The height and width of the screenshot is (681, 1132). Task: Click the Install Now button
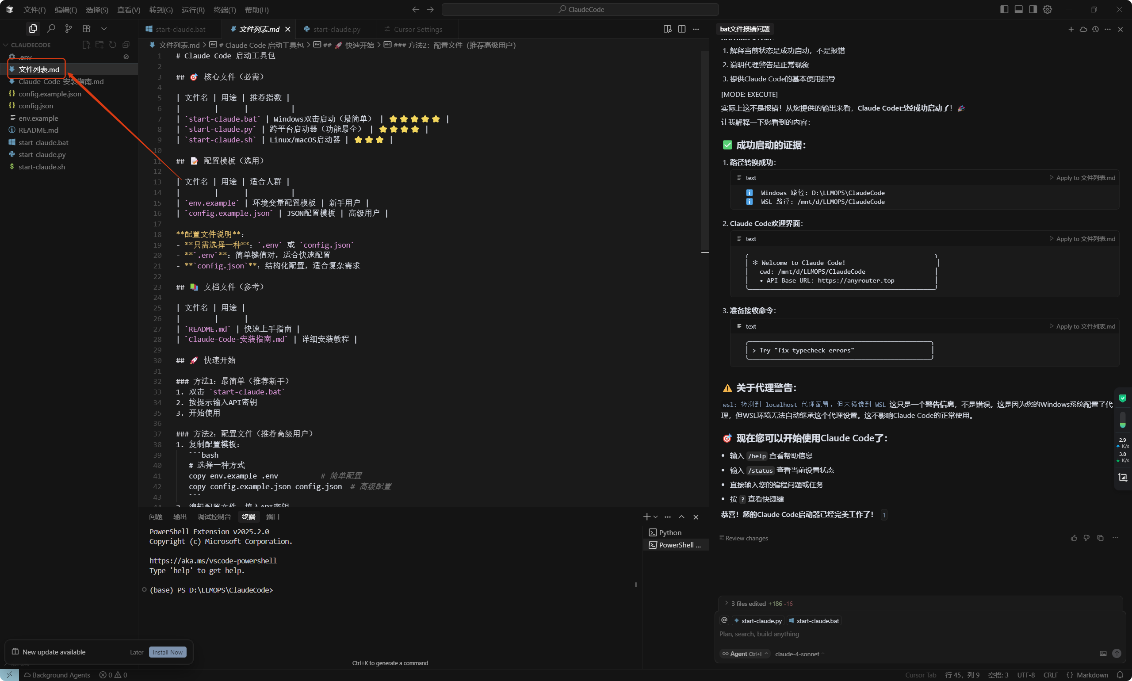click(168, 652)
